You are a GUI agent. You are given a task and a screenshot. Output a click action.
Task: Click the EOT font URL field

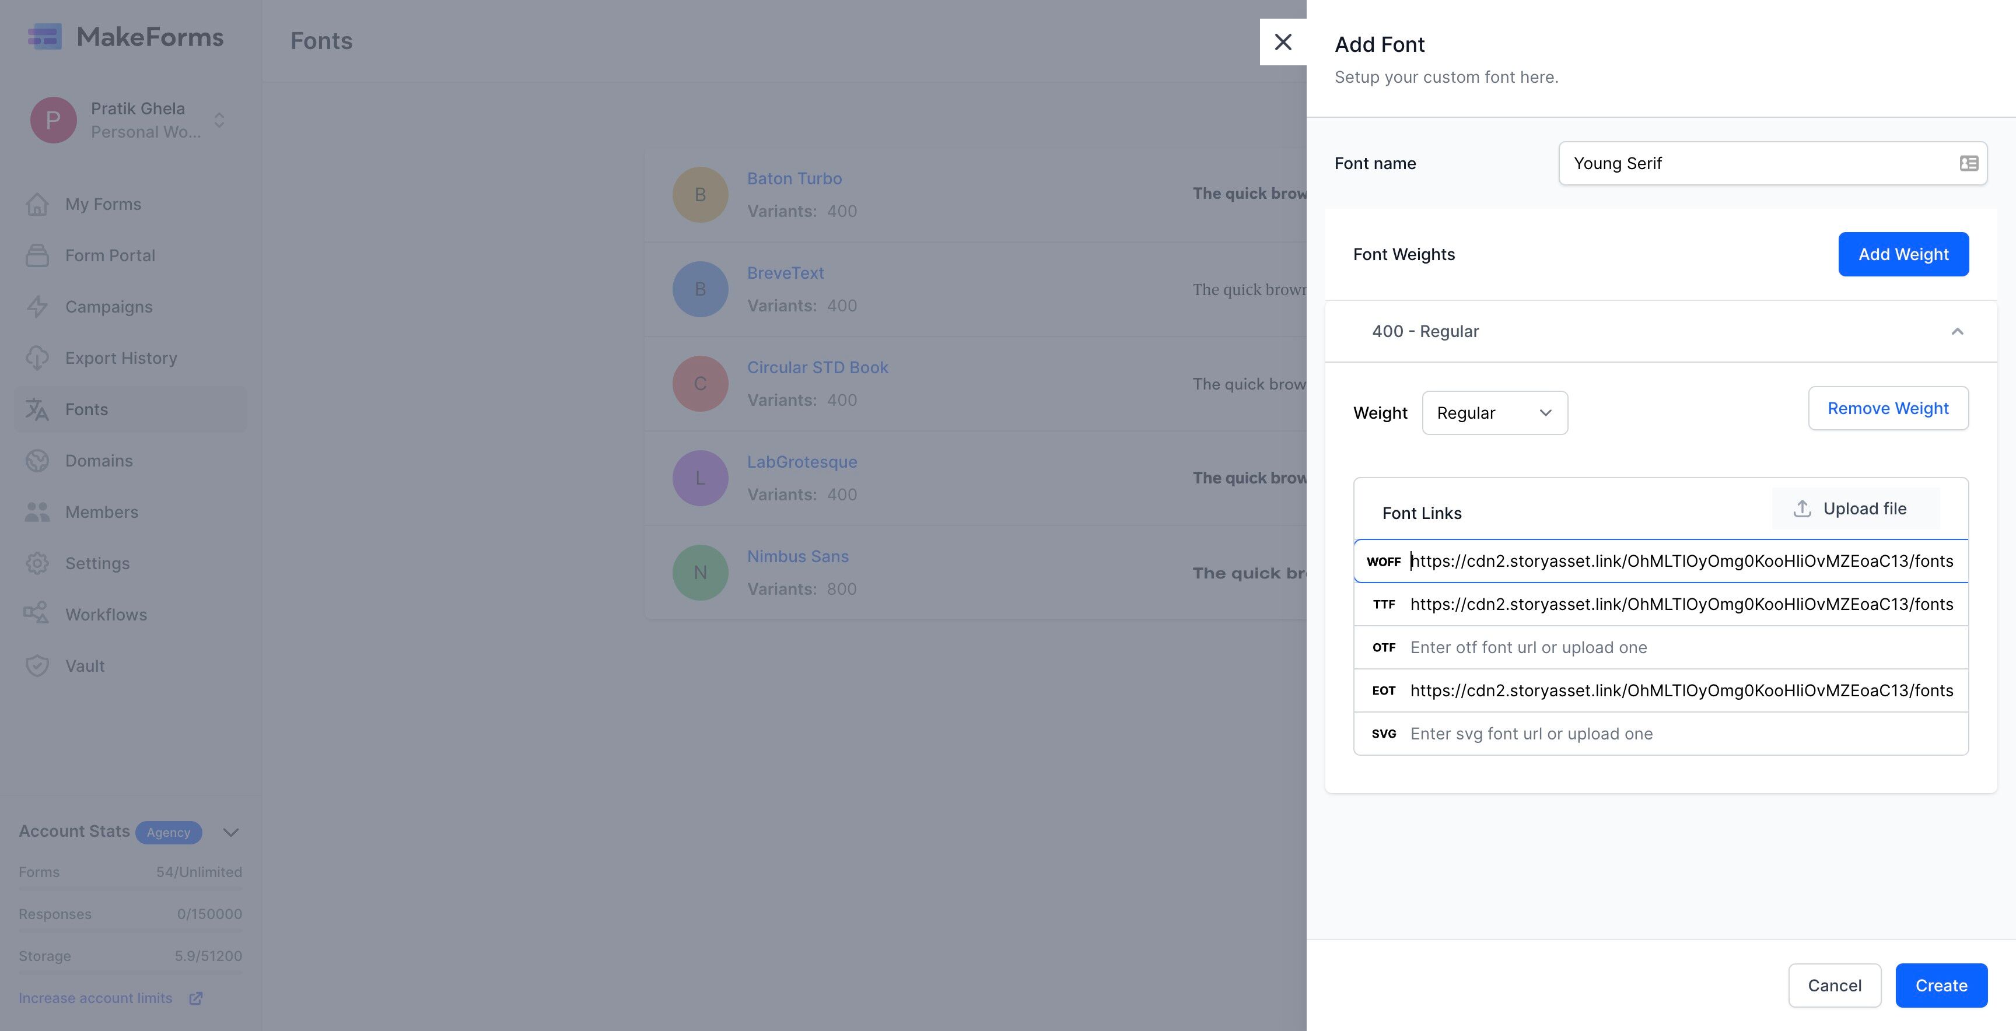point(1661,690)
